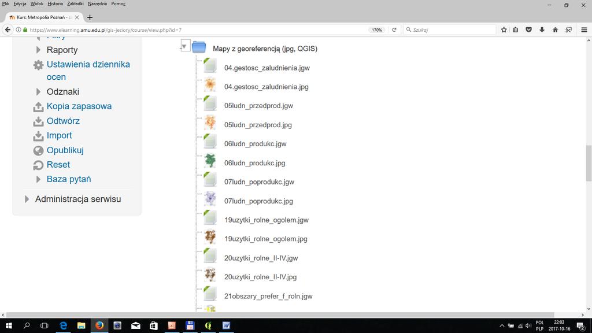Open the Opublikuj link

click(65, 150)
